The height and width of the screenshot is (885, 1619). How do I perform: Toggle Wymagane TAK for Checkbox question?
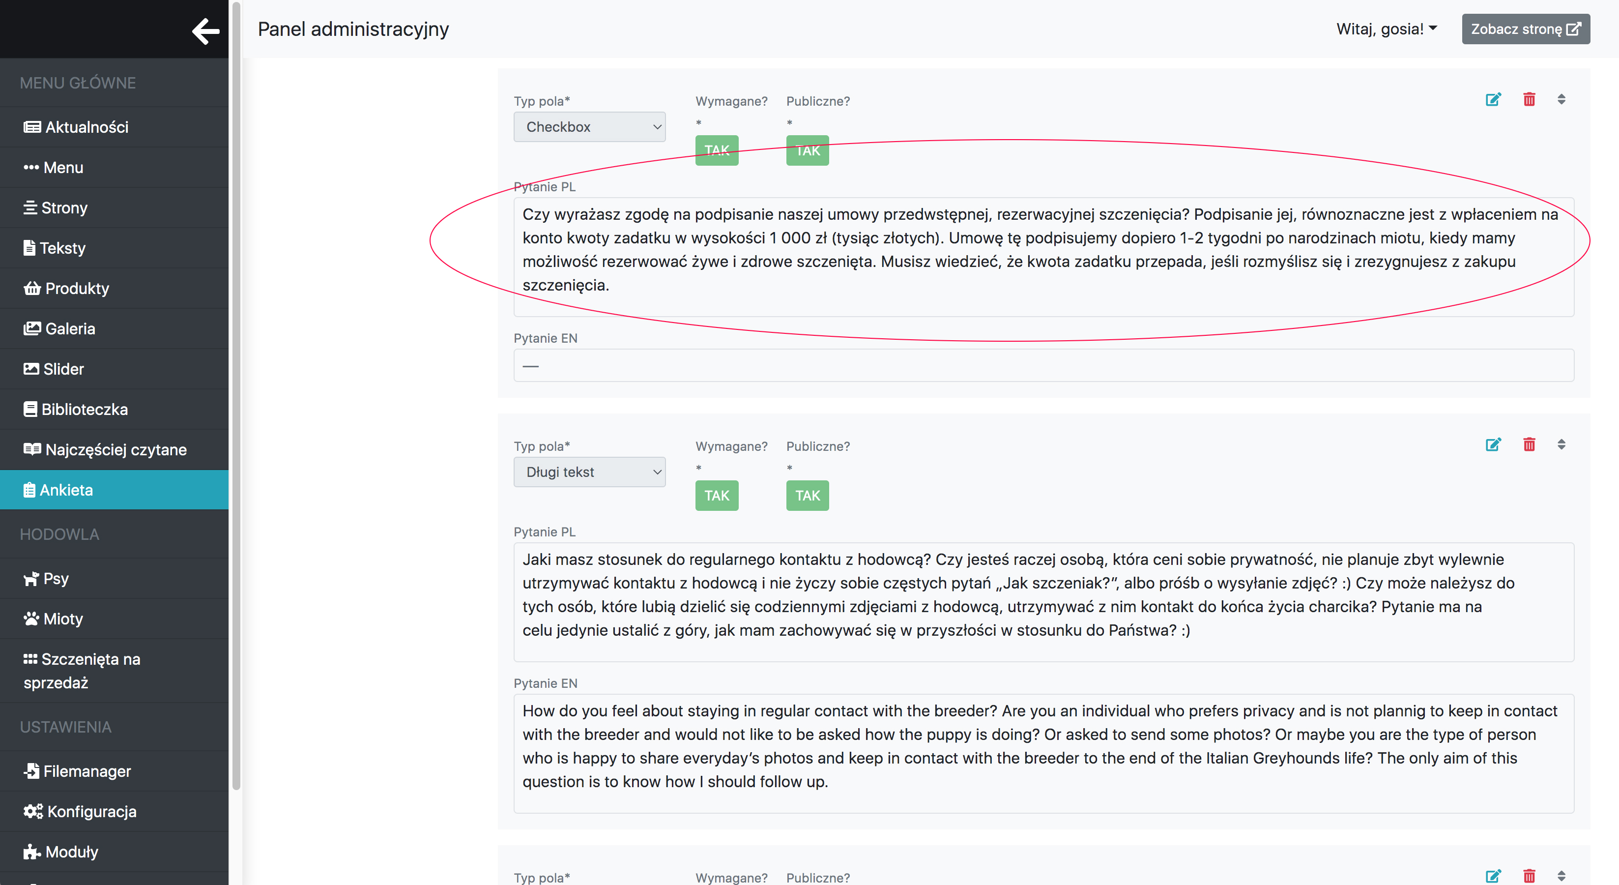point(717,150)
